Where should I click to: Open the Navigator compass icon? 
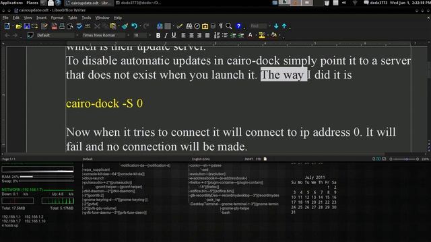(x=197, y=26)
